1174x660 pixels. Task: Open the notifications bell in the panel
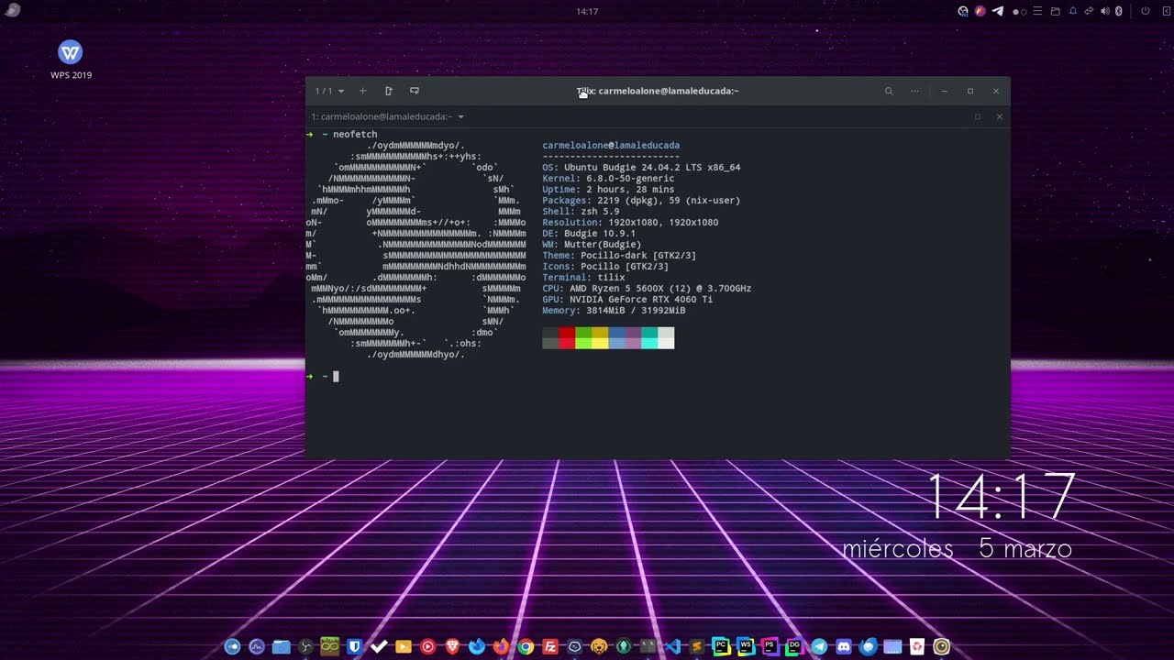tap(1073, 11)
